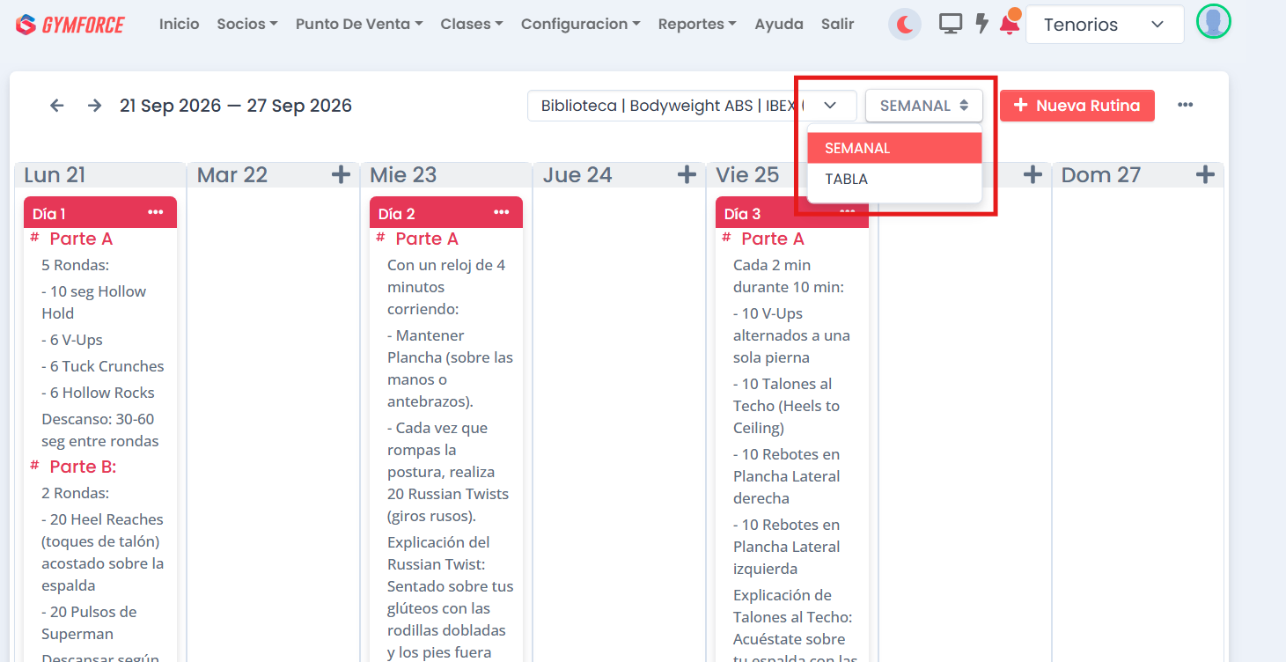Open the notifications bell
The width and height of the screenshot is (1286, 662).
(x=1010, y=24)
